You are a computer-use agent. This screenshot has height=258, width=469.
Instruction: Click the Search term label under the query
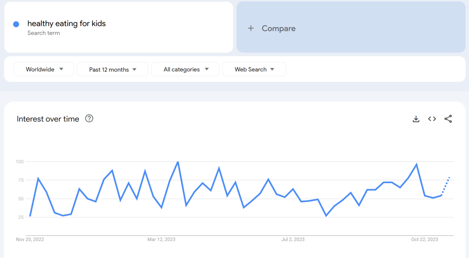[43, 33]
